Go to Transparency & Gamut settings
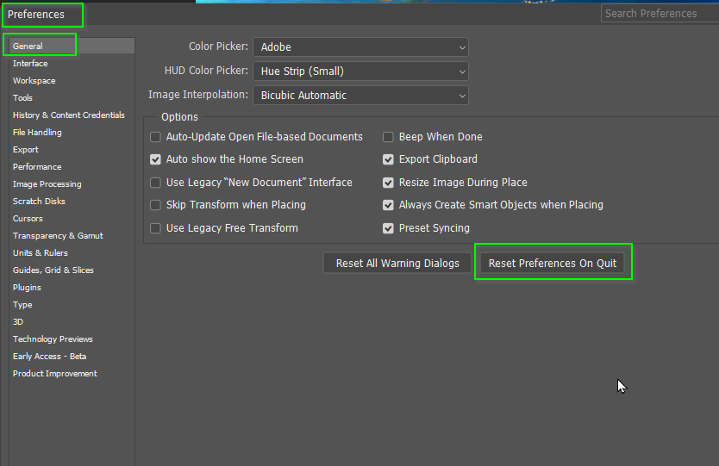 coord(58,236)
